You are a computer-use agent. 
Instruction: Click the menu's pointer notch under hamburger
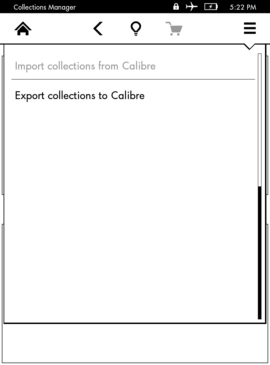pyautogui.click(x=249, y=47)
